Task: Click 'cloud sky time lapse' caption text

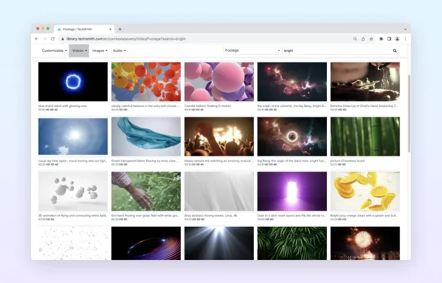Action: click(x=73, y=160)
